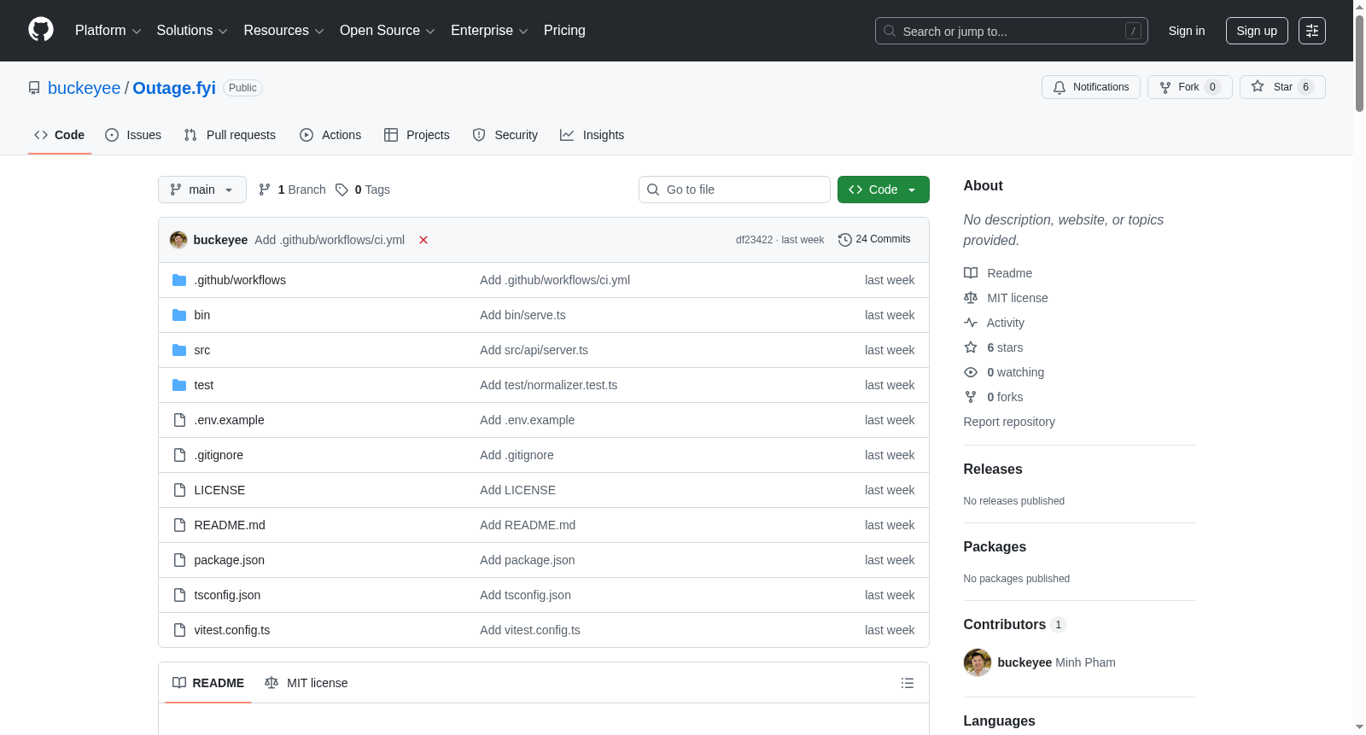Open the Outage.fyi repository name link
The width and height of the screenshot is (1366, 735).
coord(174,88)
